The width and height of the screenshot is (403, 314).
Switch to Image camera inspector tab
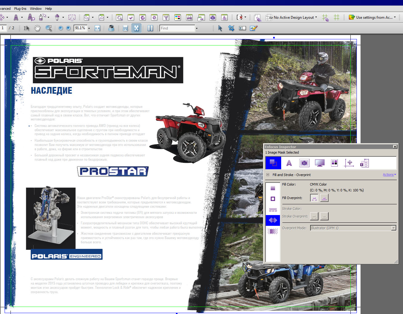(304, 163)
